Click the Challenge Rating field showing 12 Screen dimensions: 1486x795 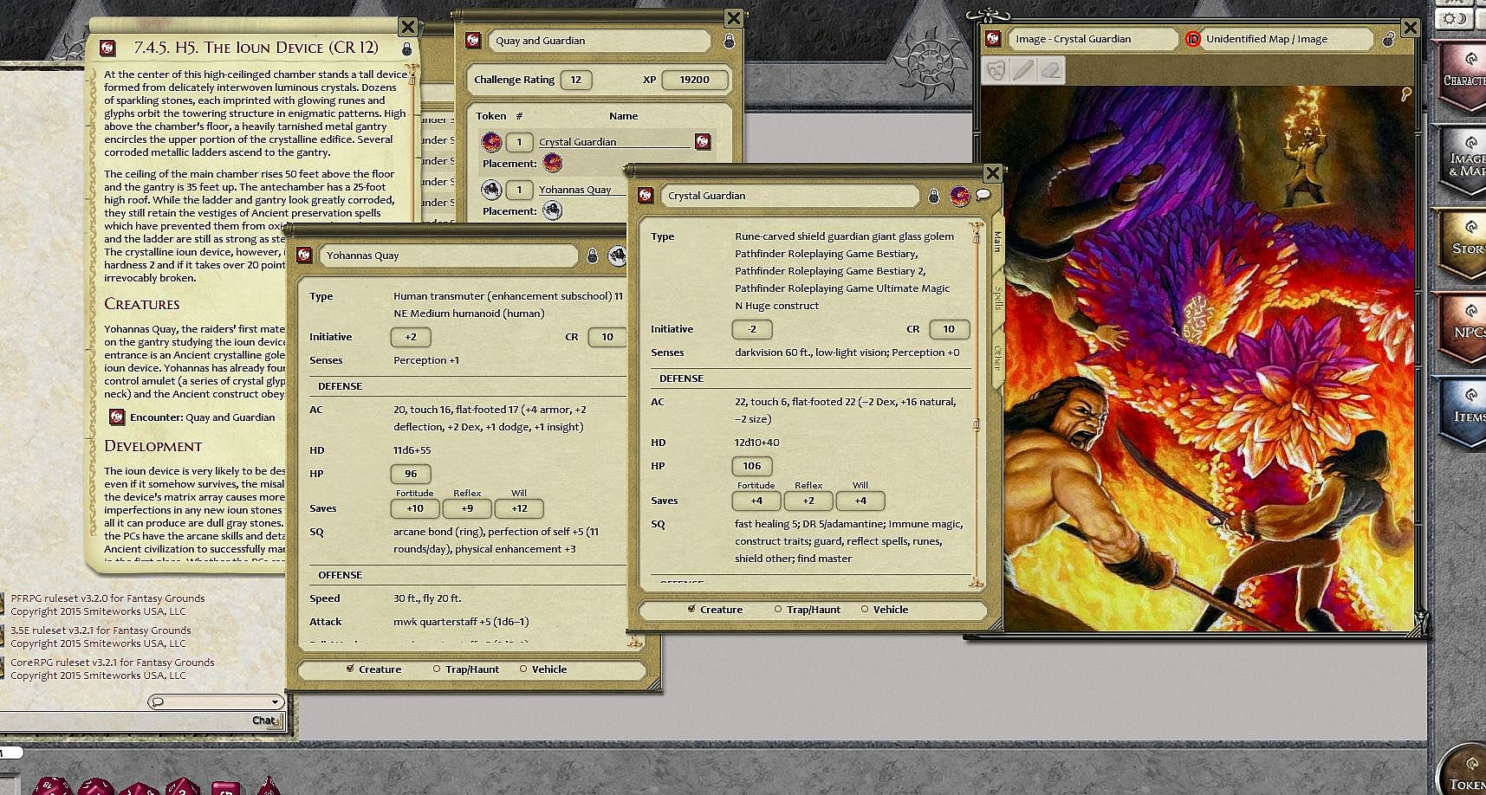pos(575,80)
